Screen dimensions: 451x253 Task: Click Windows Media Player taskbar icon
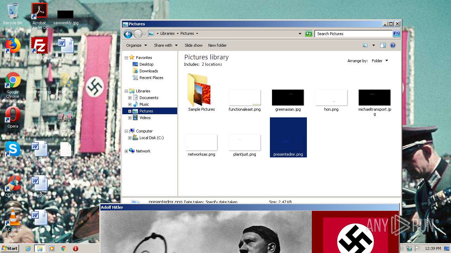click(52, 248)
